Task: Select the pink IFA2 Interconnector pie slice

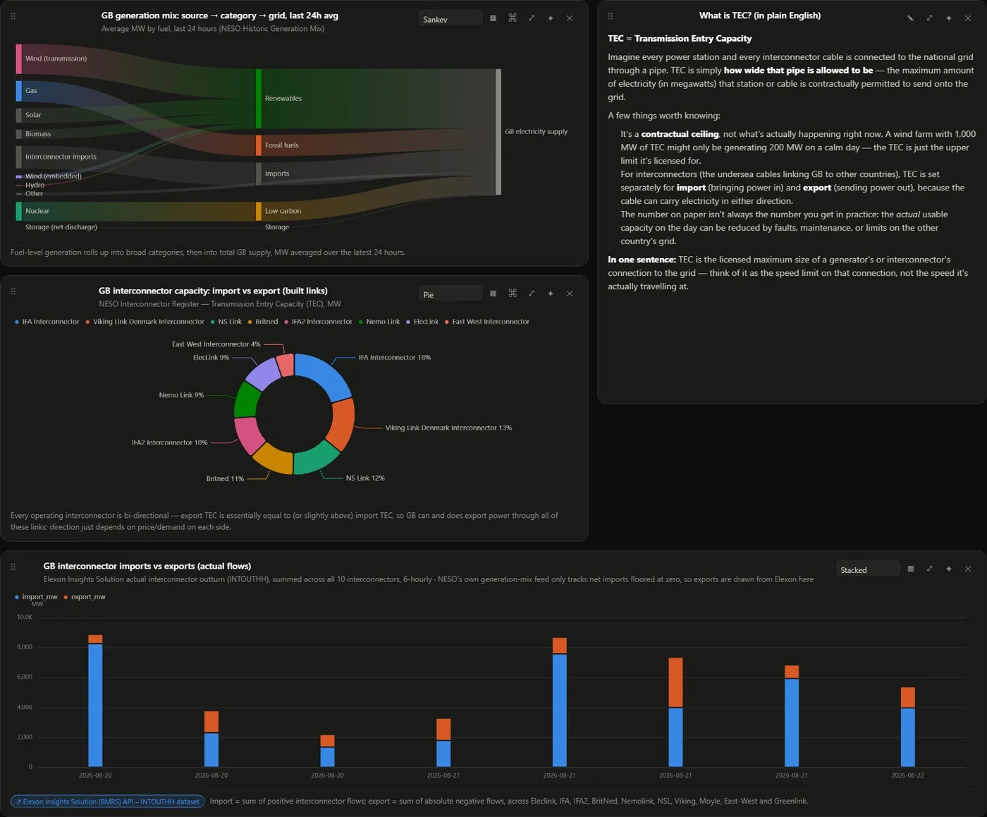Action: pos(248,435)
